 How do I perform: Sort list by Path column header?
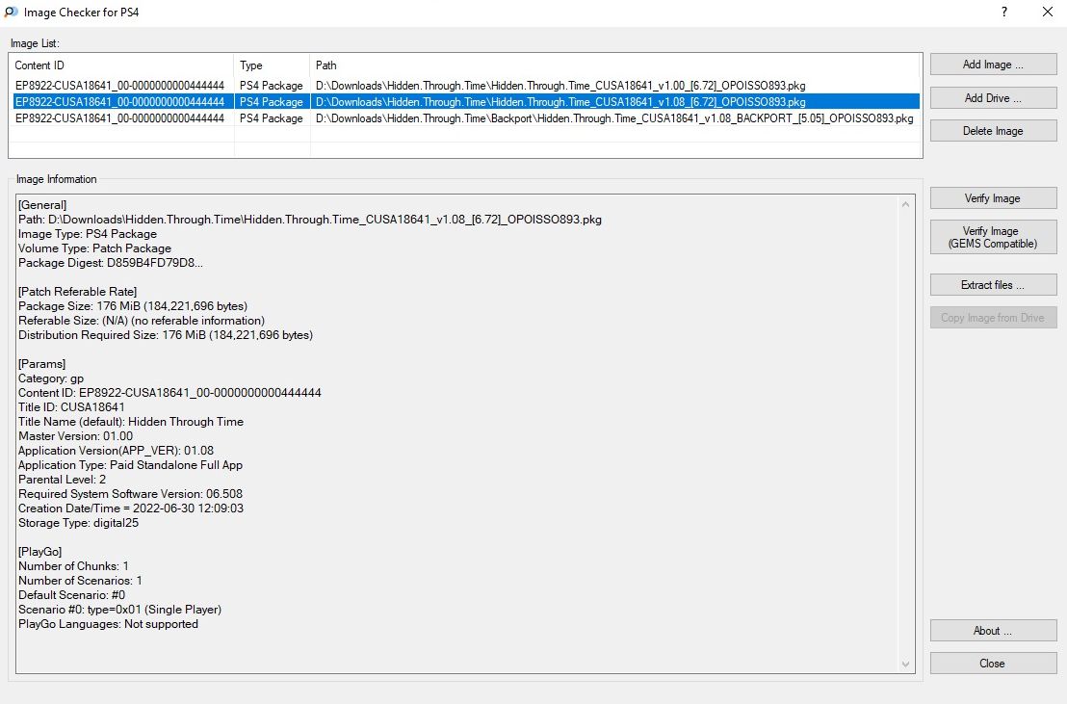[x=616, y=65]
